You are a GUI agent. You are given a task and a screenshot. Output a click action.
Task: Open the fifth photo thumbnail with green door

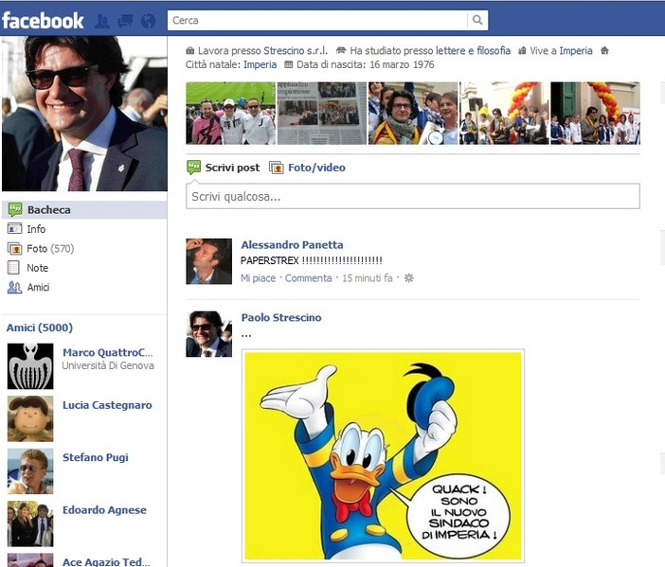[x=596, y=114]
